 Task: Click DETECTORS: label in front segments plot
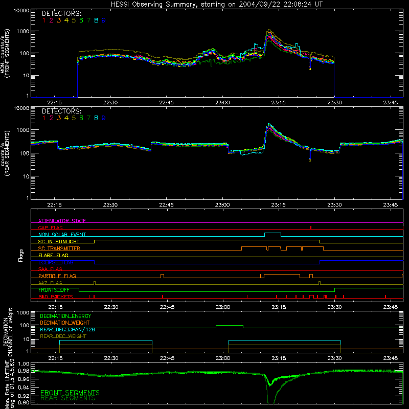62,13
